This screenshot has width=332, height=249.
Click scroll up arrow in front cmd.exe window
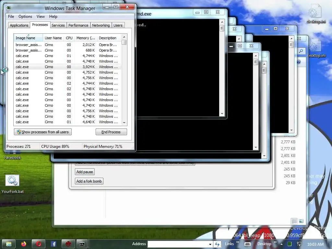coord(222,22)
